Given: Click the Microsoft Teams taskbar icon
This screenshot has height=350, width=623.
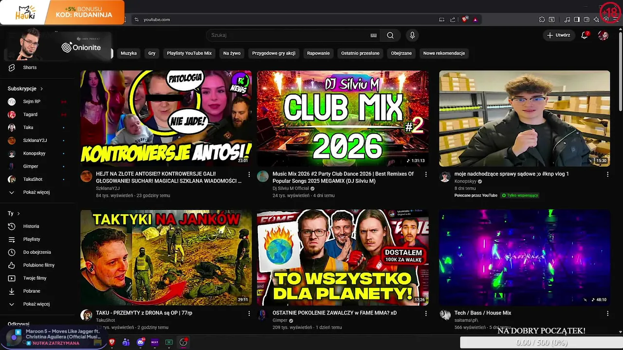Looking at the screenshot, I should tap(126, 342).
